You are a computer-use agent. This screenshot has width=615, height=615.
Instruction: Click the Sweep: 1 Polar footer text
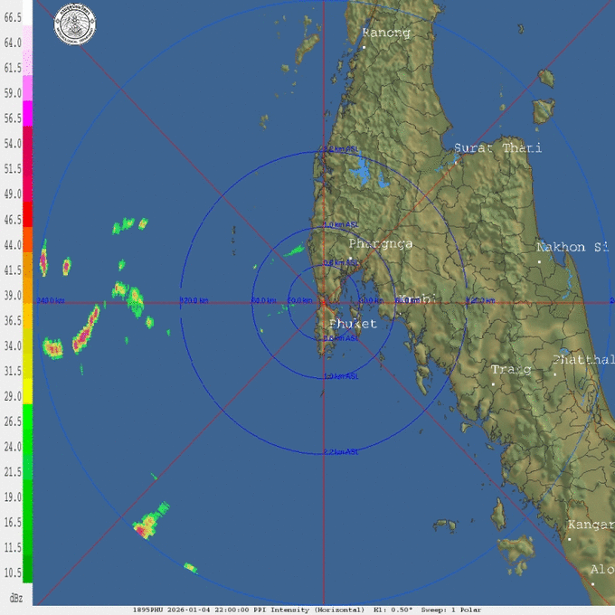click(451, 610)
